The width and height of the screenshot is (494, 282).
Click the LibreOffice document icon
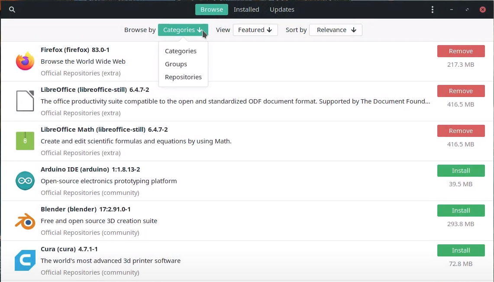click(x=25, y=101)
